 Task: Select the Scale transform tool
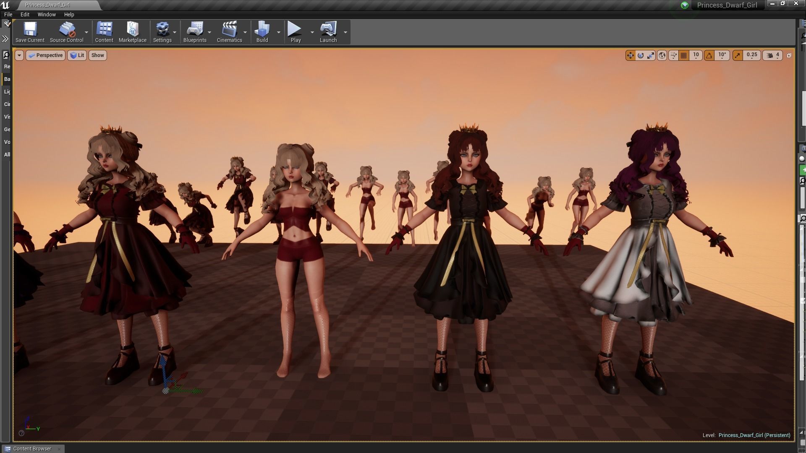pos(650,55)
